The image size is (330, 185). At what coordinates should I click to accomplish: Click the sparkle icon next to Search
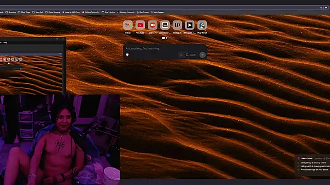click(x=181, y=55)
